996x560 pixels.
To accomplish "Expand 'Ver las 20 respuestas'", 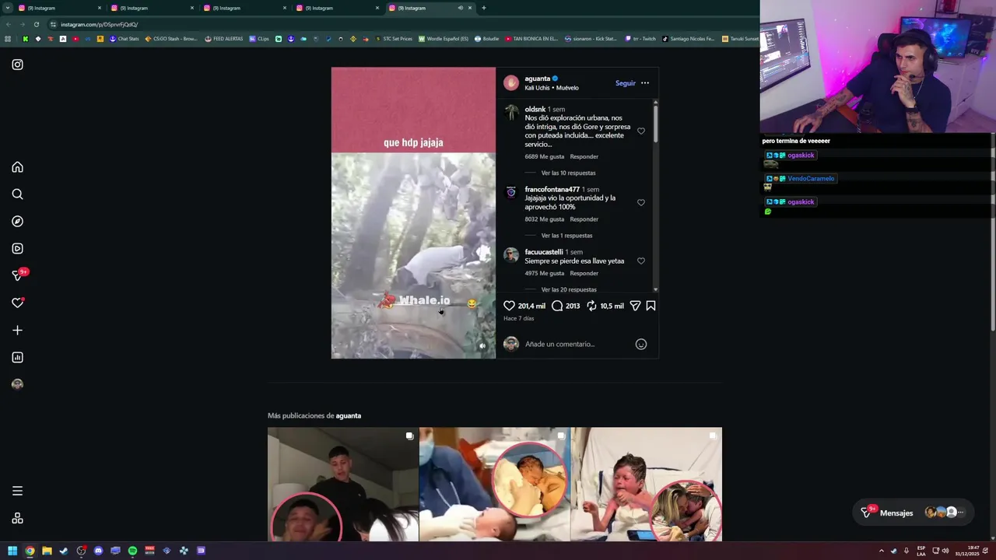I will [x=569, y=289].
